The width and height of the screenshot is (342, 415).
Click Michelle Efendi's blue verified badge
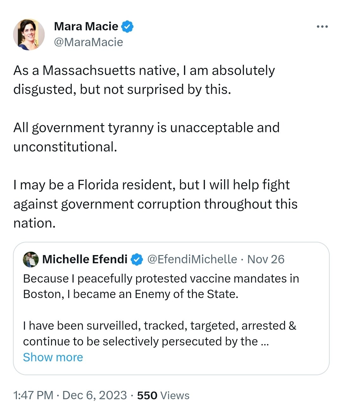point(137,259)
